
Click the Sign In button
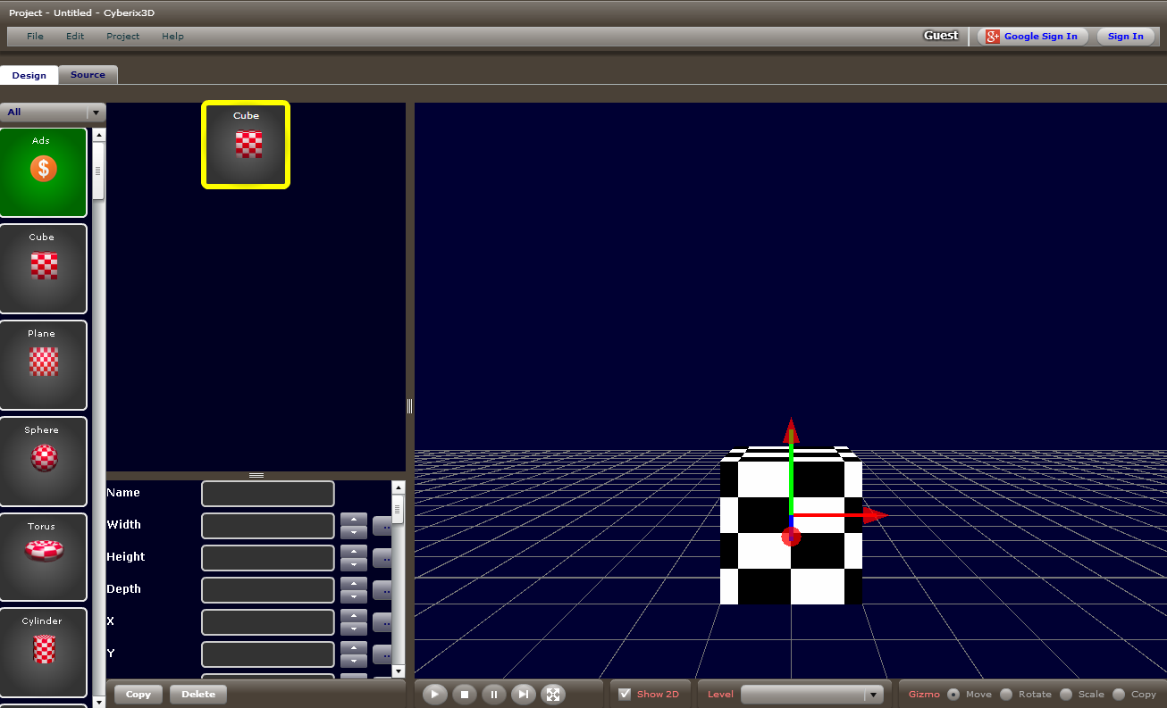point(1125,37)
